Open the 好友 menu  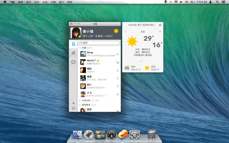coord(37,2)
